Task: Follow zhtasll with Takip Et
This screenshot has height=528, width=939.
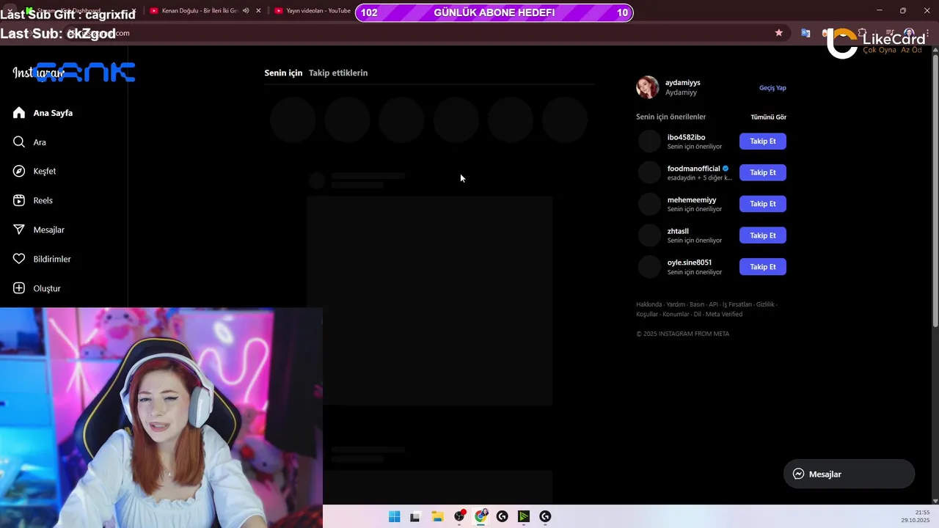Action: pos(763,235)
